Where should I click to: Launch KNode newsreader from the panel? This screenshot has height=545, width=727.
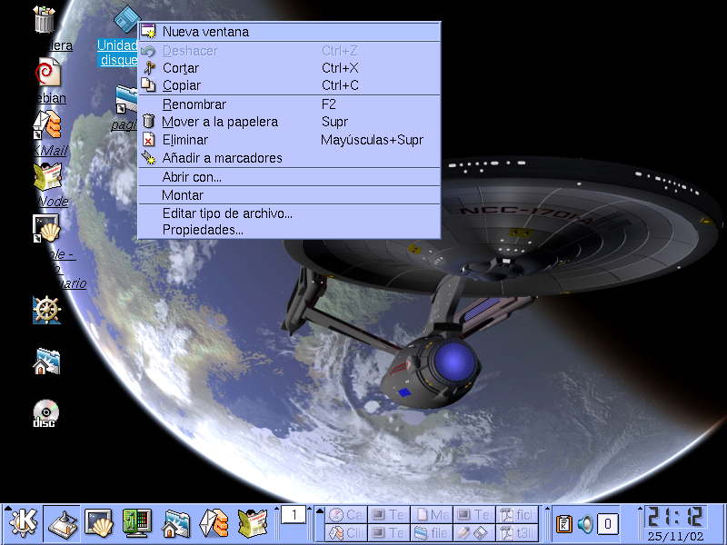pyautogui.click(x=252, y=523)
